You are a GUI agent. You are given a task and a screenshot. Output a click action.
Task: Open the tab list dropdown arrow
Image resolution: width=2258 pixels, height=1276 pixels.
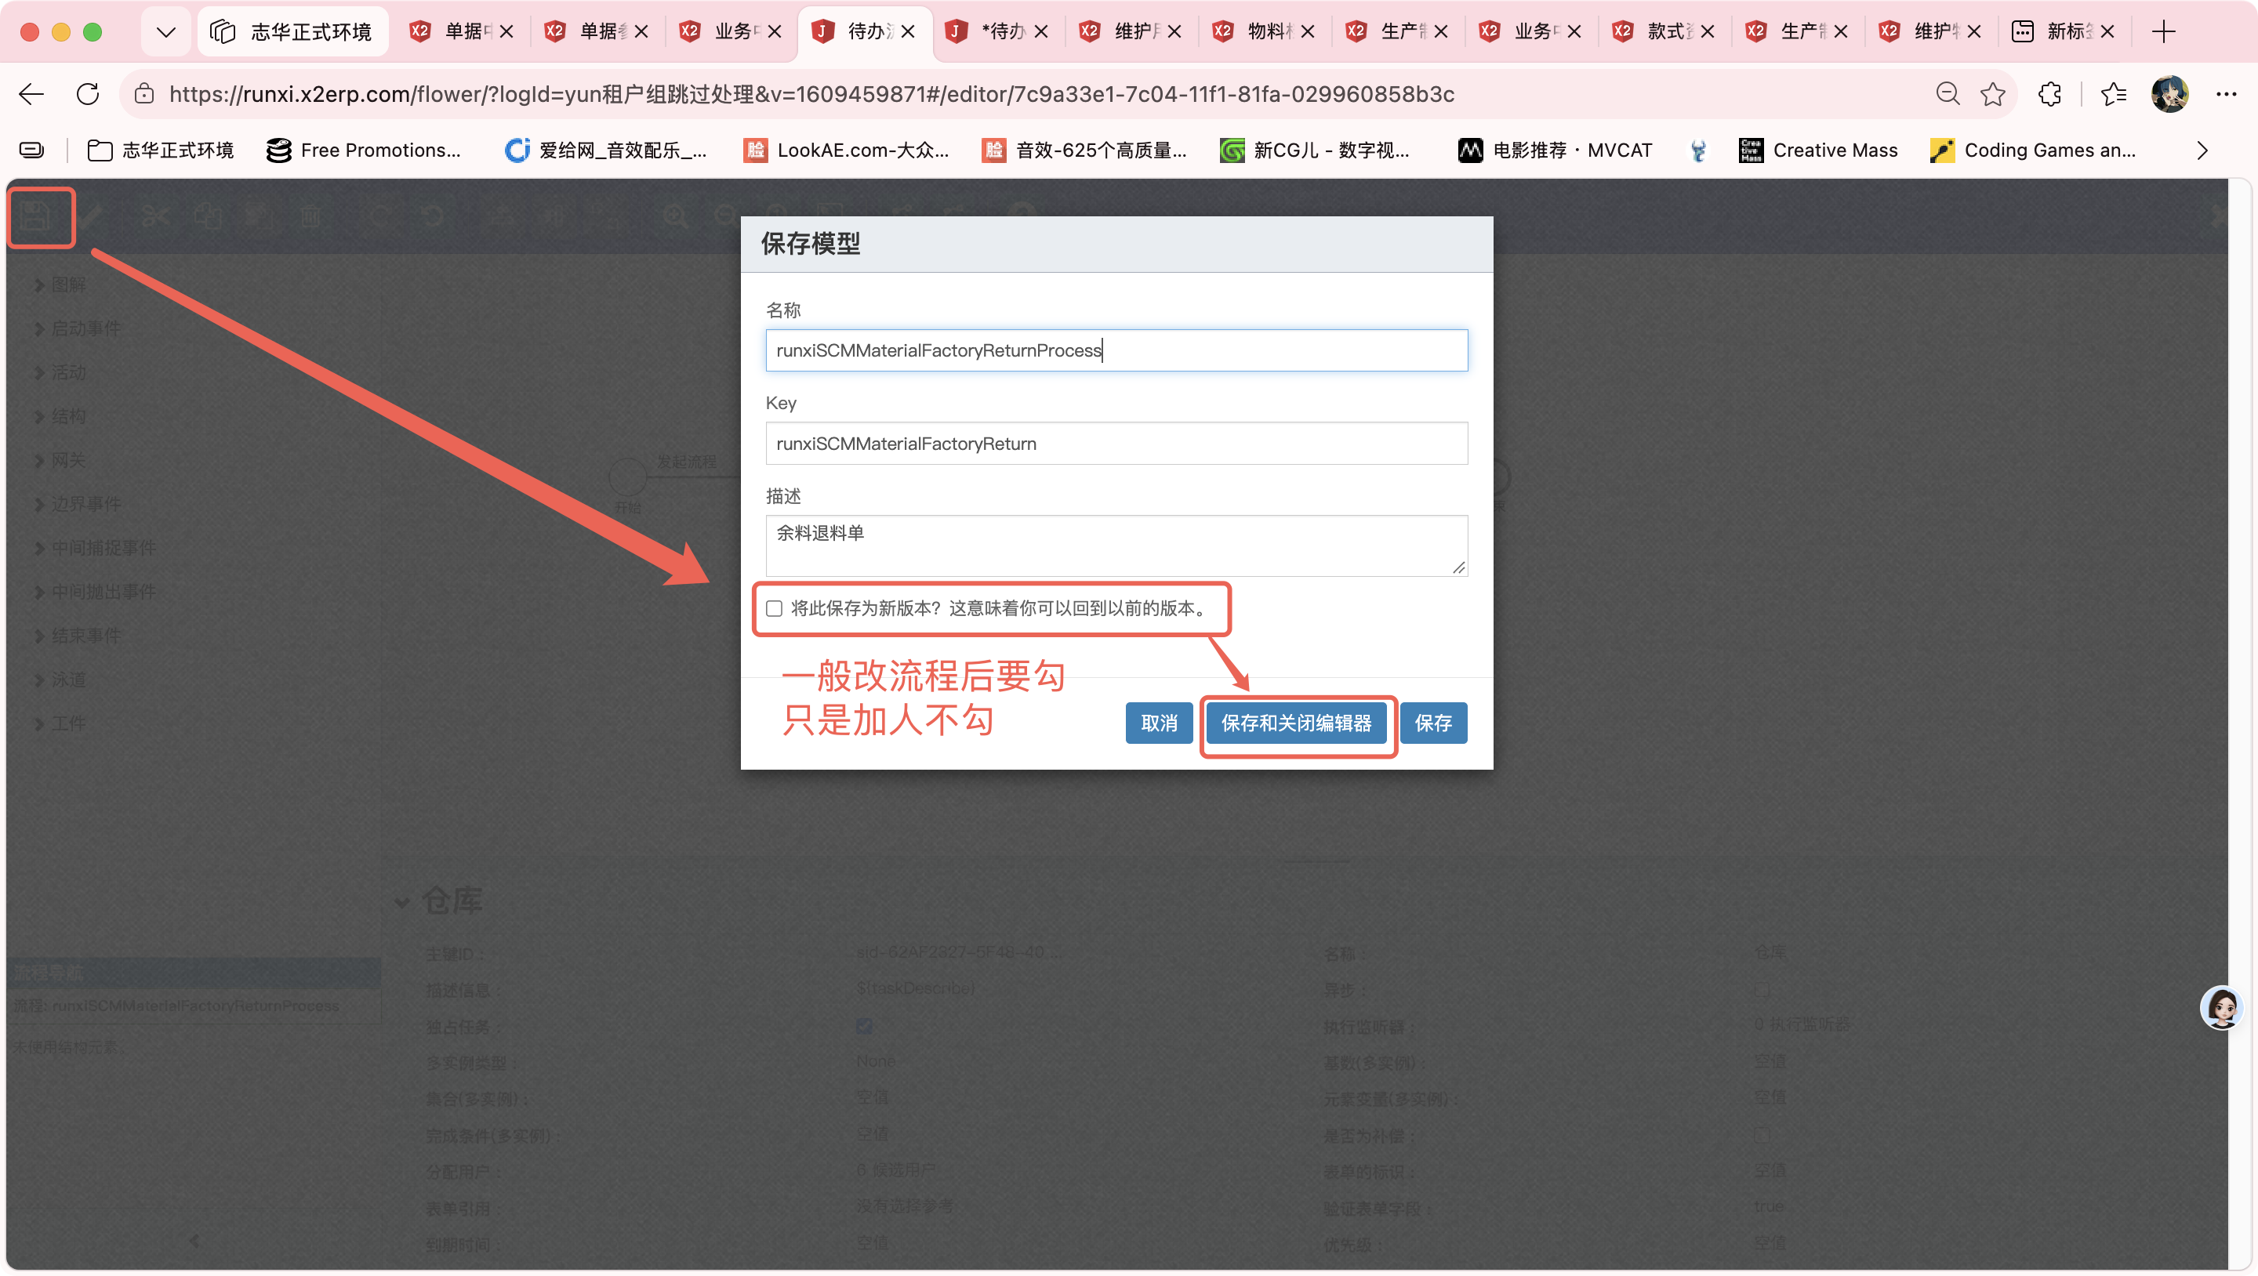[x=165, y=31]
